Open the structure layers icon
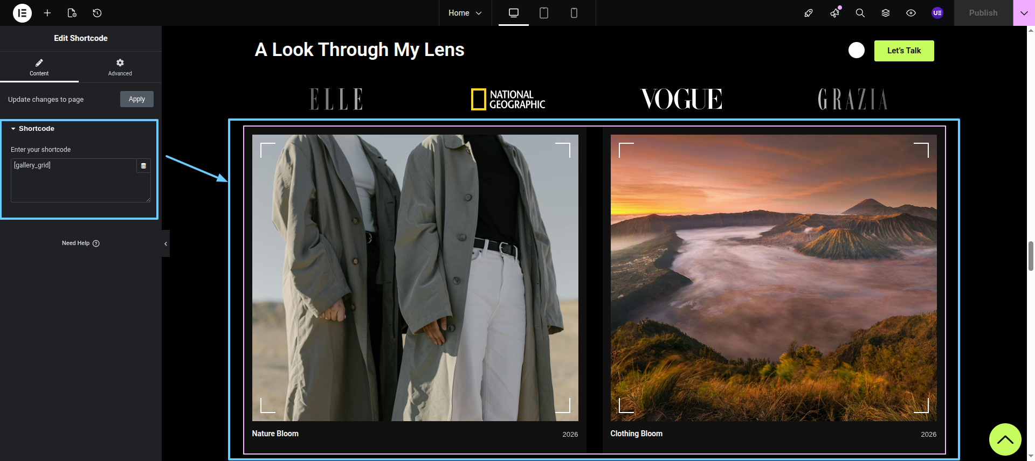1035x461 pixels. [885, 13]
